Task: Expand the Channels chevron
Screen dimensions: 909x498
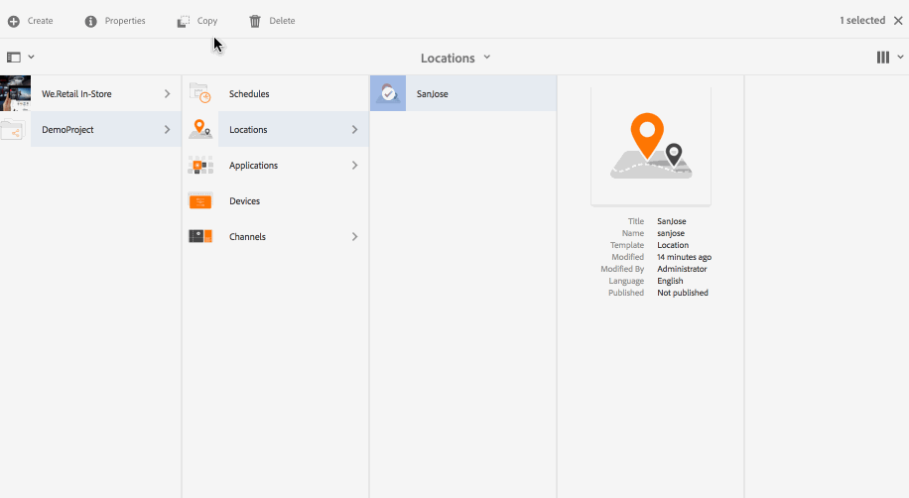Action: pos(355,237)
